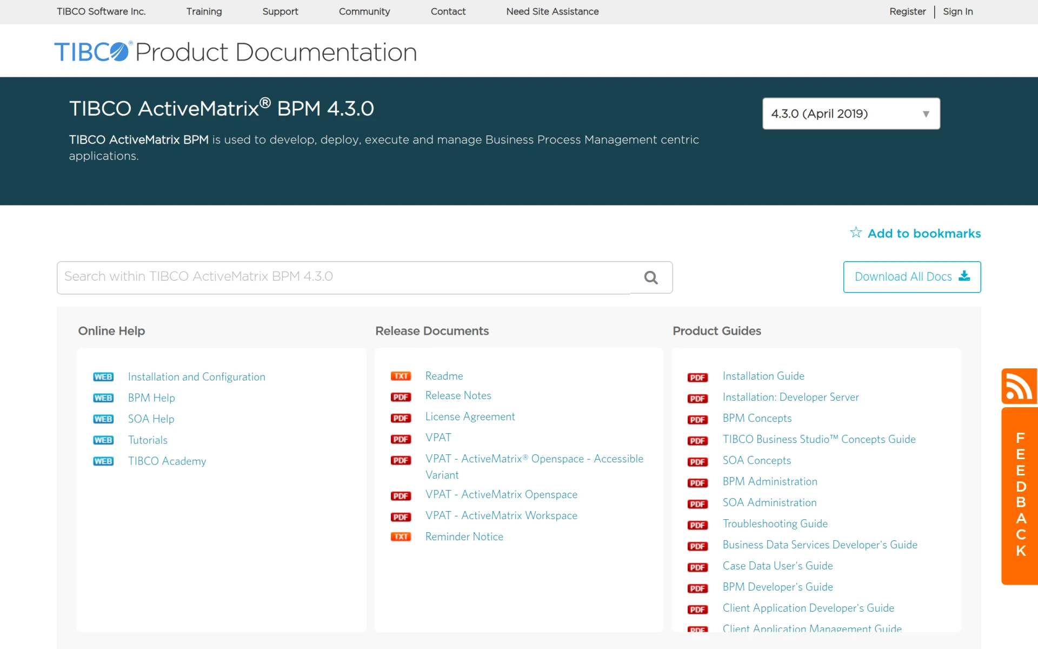Open Installation: Developer Server guide
The height and width of the screenshot is (649, 1038).
pyautogui.click(x=790, y=397)
